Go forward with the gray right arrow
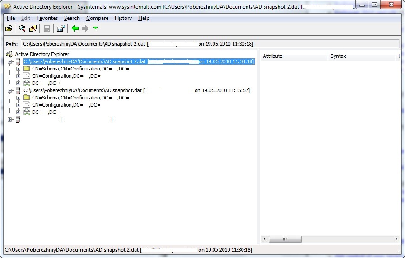405x258 pixels. click(85, 28)
